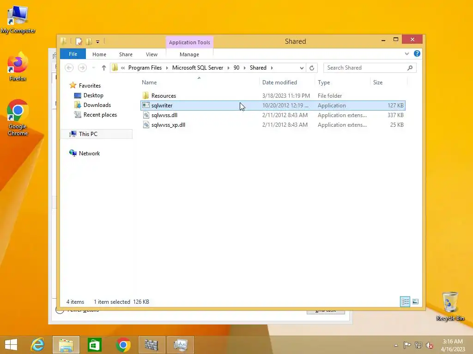Switch to the Home ribbon tab
The width and height of the screenshot is (473, 354).
point(99,54)
